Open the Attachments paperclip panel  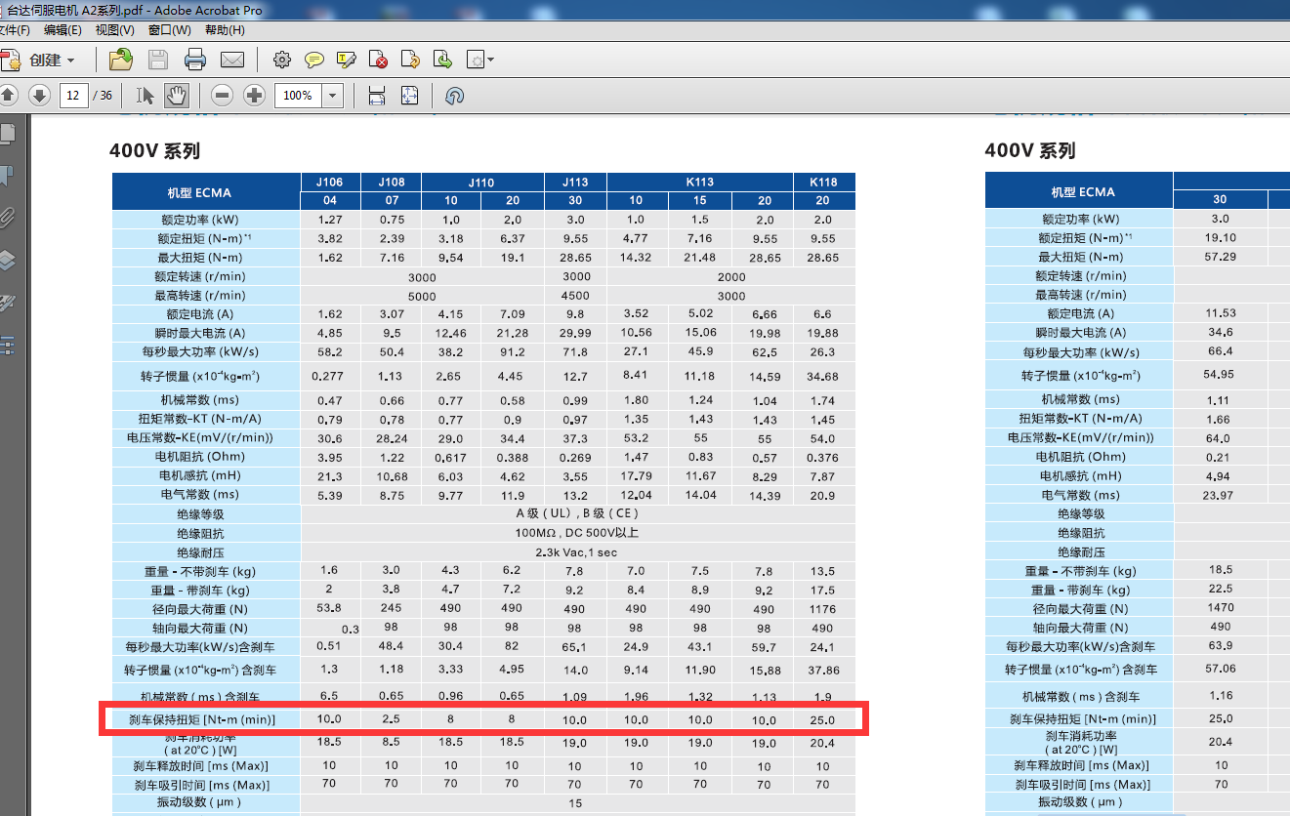(x=8, y=217)
